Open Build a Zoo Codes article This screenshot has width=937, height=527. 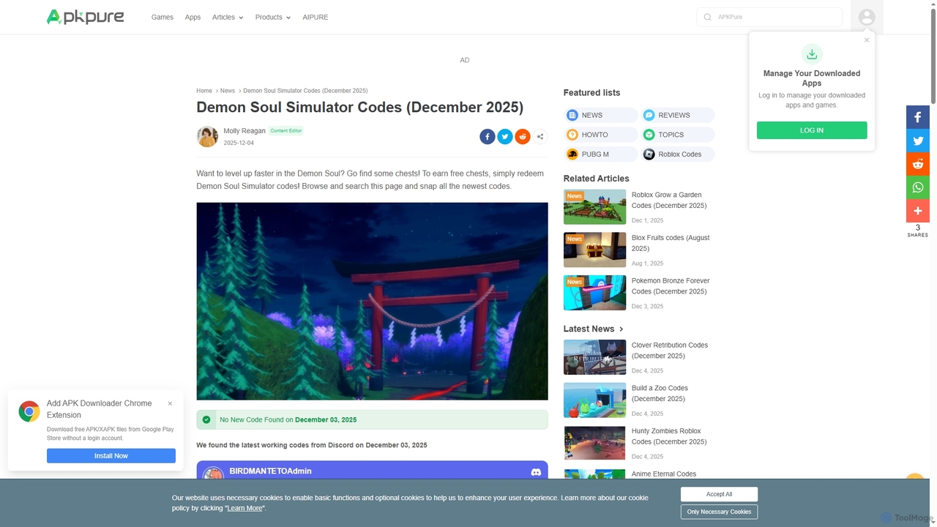coord(660,394)
